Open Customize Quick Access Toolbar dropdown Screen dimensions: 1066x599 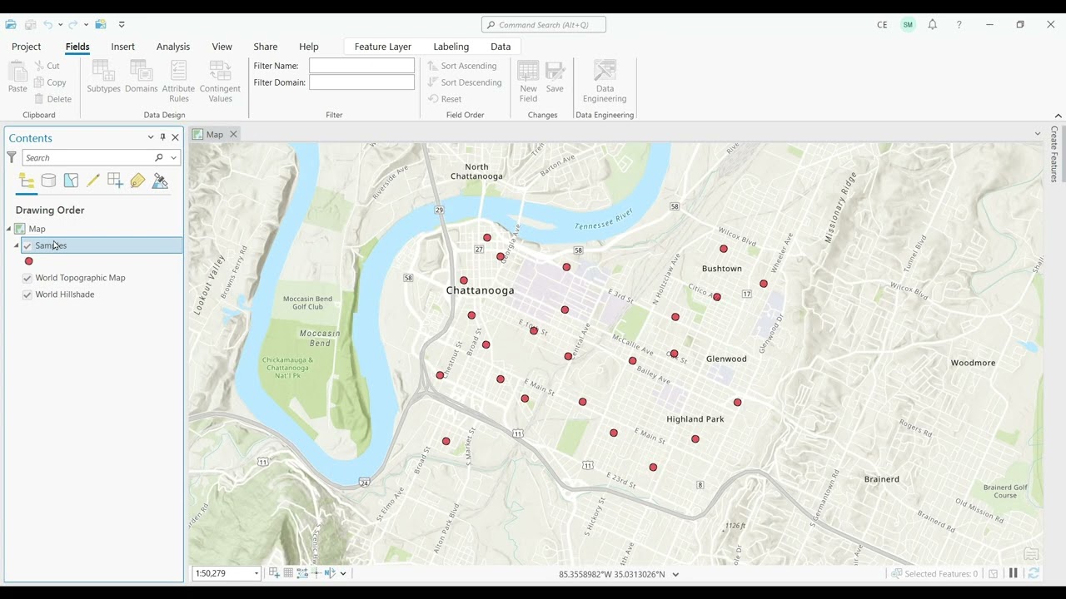point(122,25)
